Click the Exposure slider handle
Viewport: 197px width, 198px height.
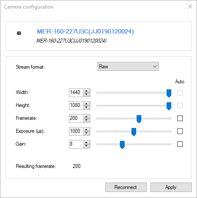tap(134, 132)
